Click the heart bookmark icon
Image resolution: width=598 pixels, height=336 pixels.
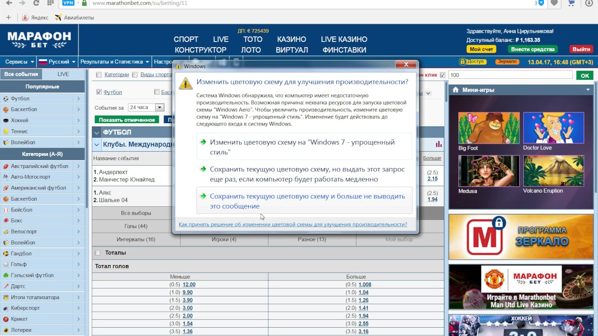click(x=554, y=3)
